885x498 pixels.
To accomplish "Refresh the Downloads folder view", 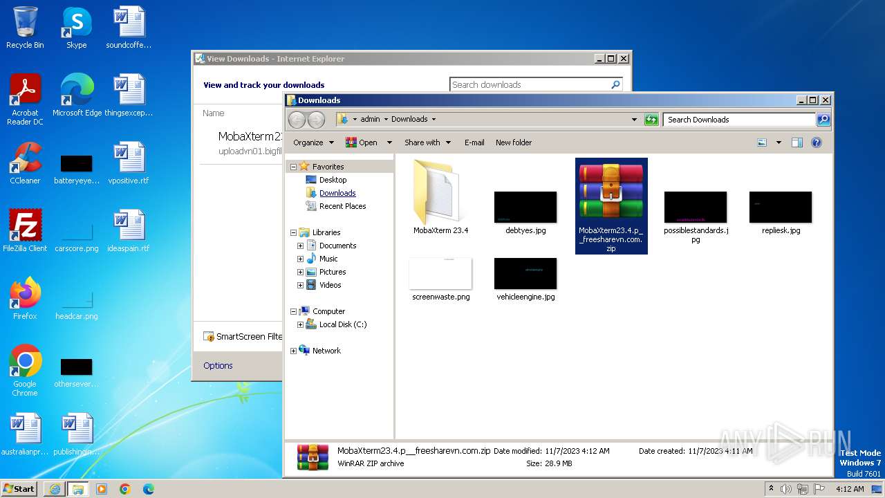I will click(651, 120).
